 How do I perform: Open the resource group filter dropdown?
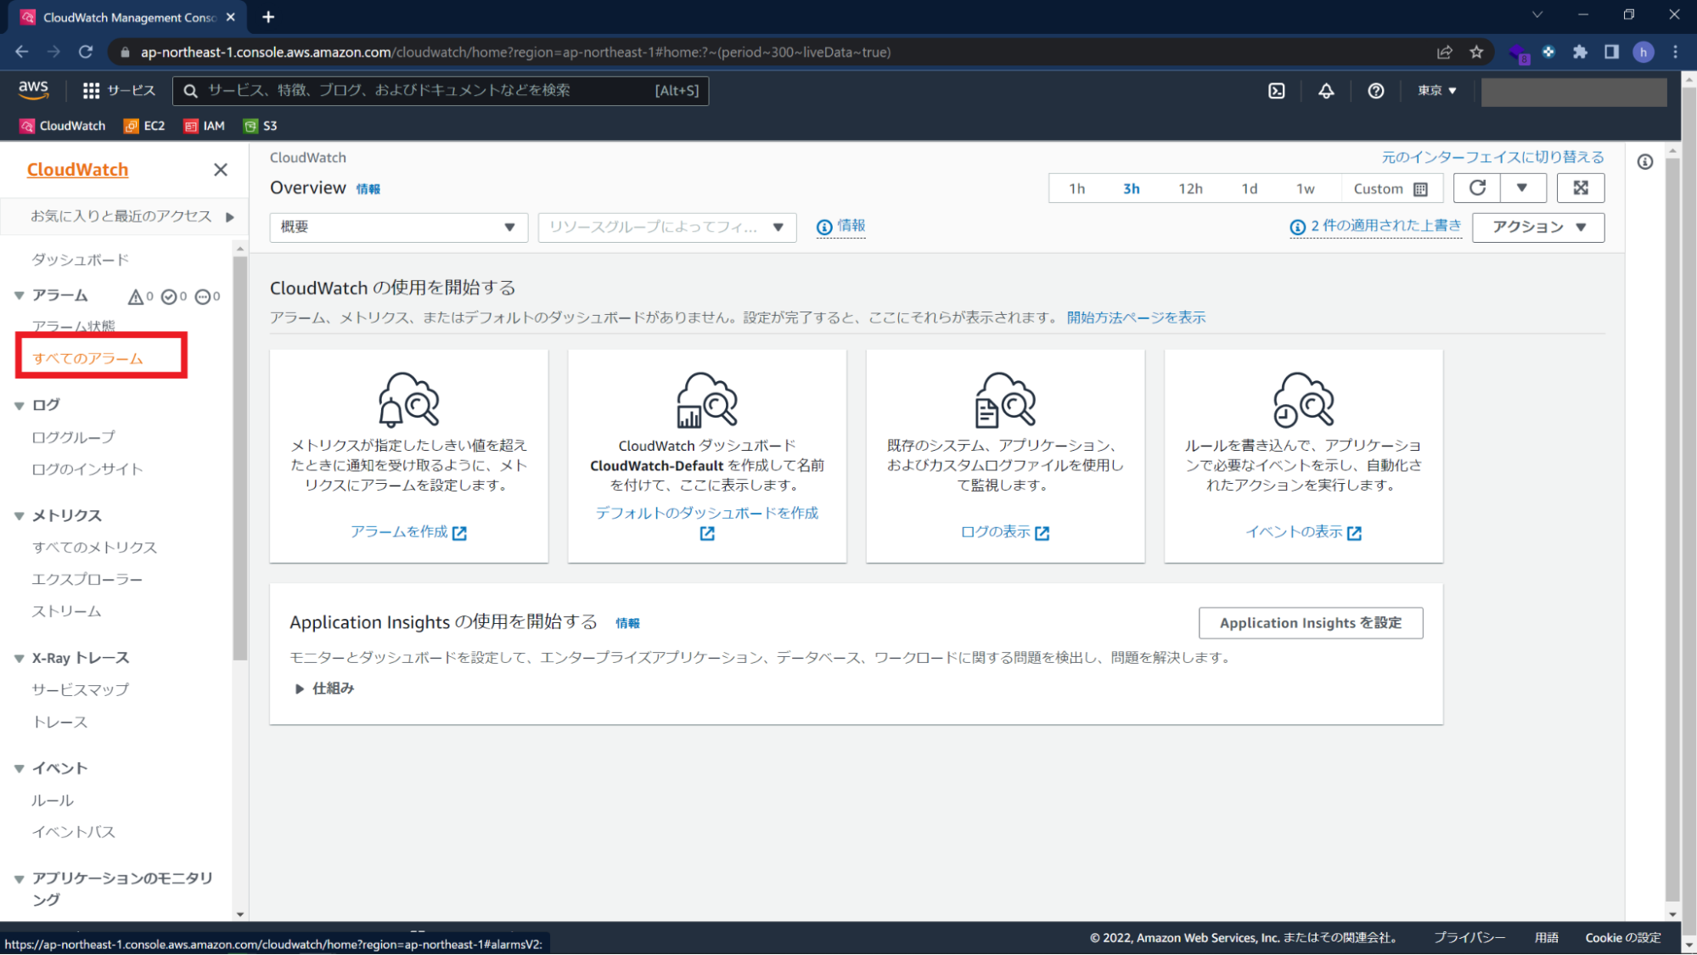click(667, 228)
